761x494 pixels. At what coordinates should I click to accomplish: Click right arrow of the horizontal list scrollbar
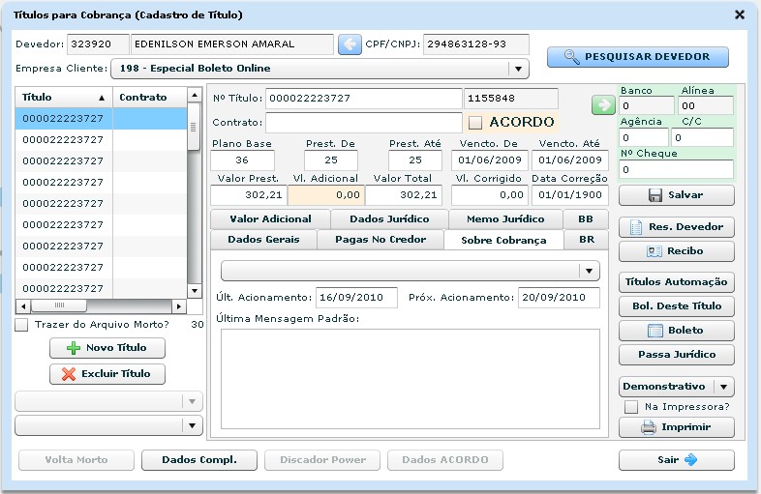(178, 305)
